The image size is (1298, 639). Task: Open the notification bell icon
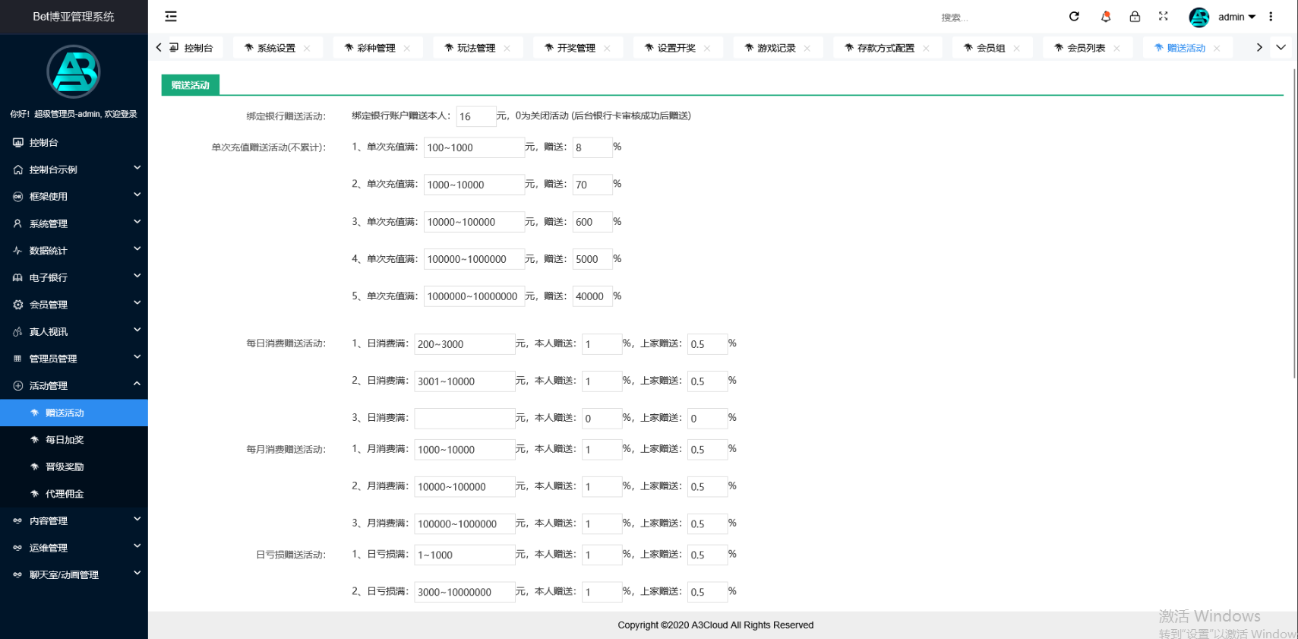click(1105, 16)
